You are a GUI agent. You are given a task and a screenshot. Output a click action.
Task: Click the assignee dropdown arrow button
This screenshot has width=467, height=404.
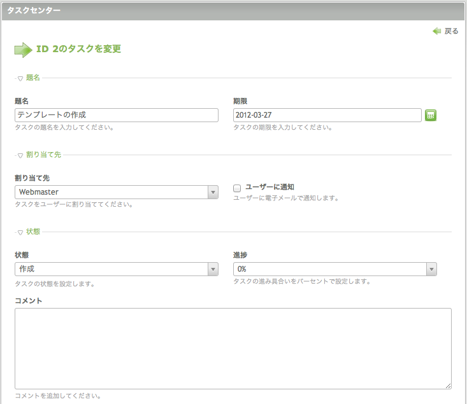point(213,192)
